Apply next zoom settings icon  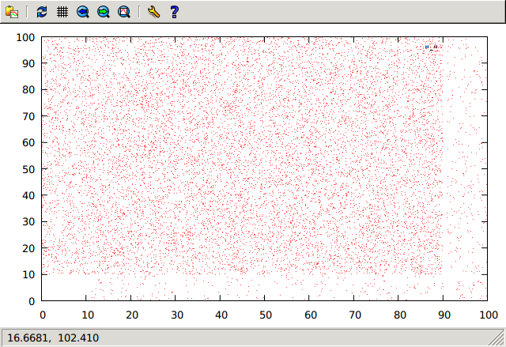[x=104, y=12]
